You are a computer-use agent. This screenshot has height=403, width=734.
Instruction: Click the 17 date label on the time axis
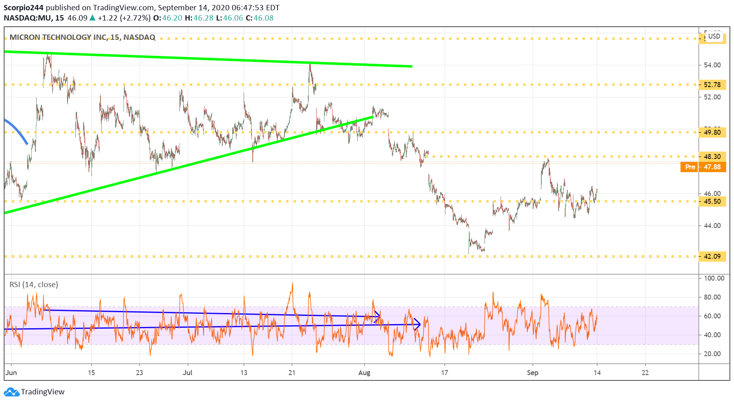coord(445,373)
